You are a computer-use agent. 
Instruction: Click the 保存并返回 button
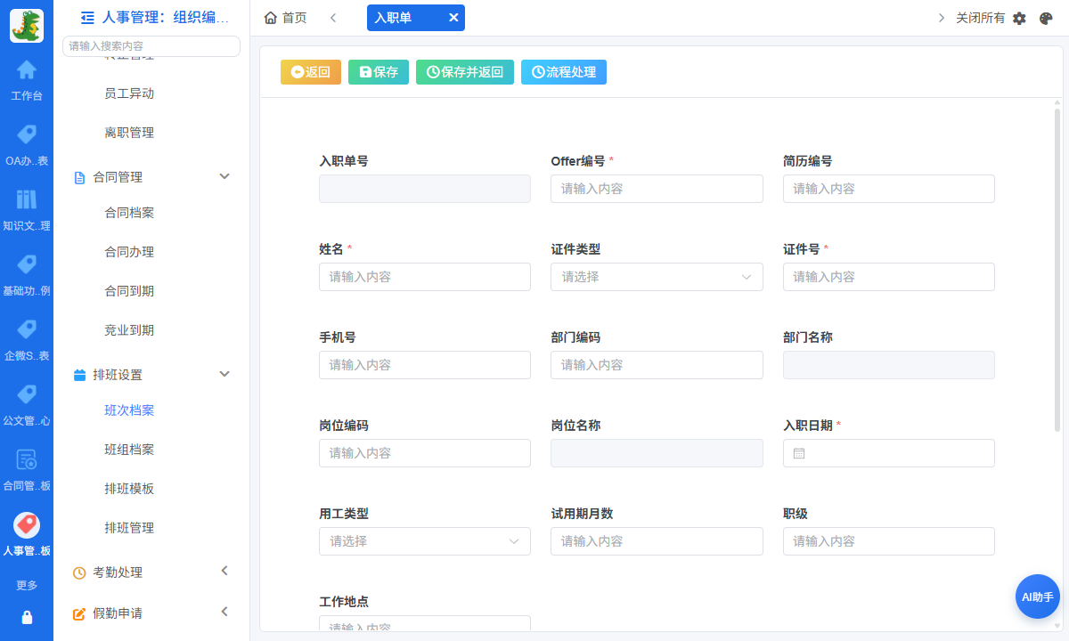pos(465,72)
